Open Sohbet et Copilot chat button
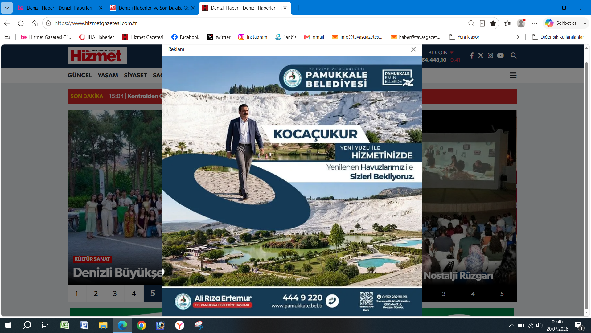The image size is (591, 333). tap(561, 23)
